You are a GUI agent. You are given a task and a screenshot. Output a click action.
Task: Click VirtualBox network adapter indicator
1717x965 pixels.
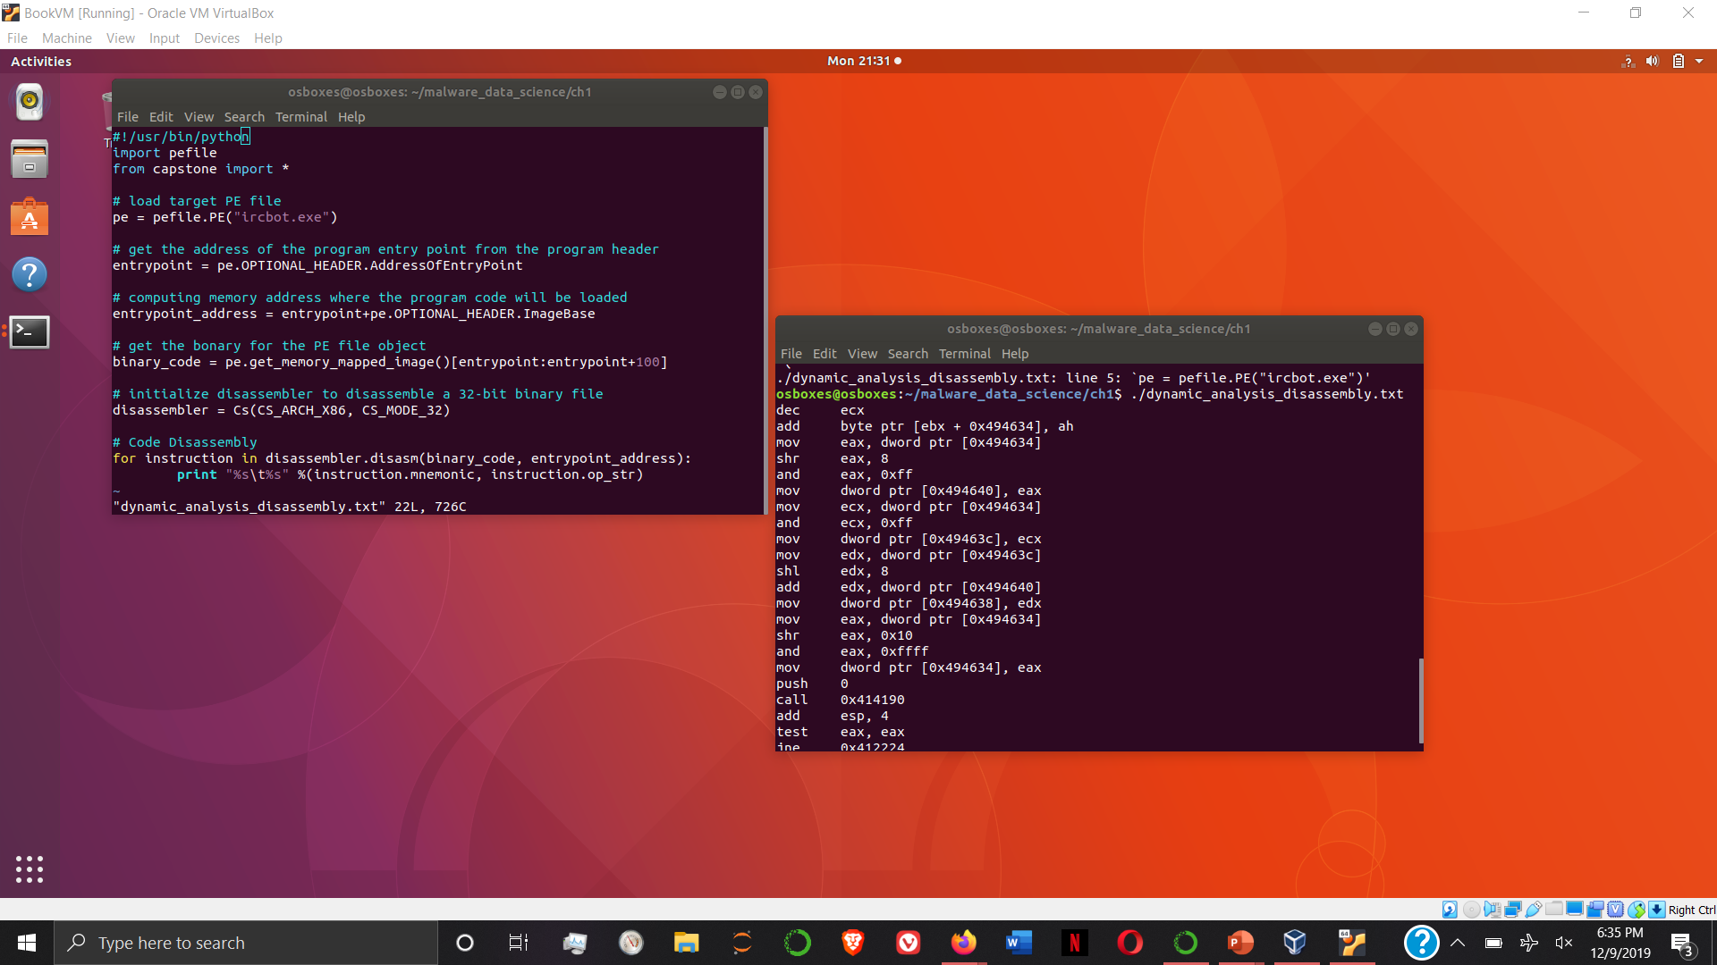[1513, 910]
